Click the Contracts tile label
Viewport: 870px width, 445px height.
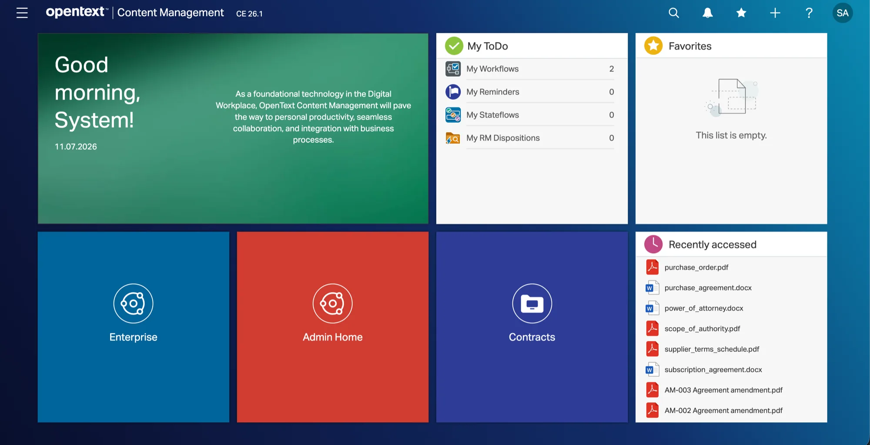tap(532, 337)
